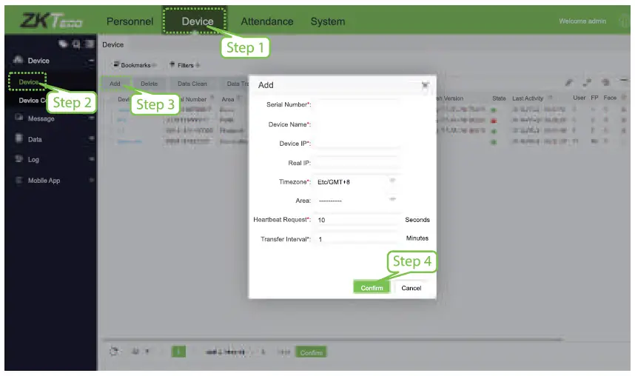Click the Log sidebar icon
The height and width of the screenshot is (376, 635).
pyautogui.click(x=19, y=159)
